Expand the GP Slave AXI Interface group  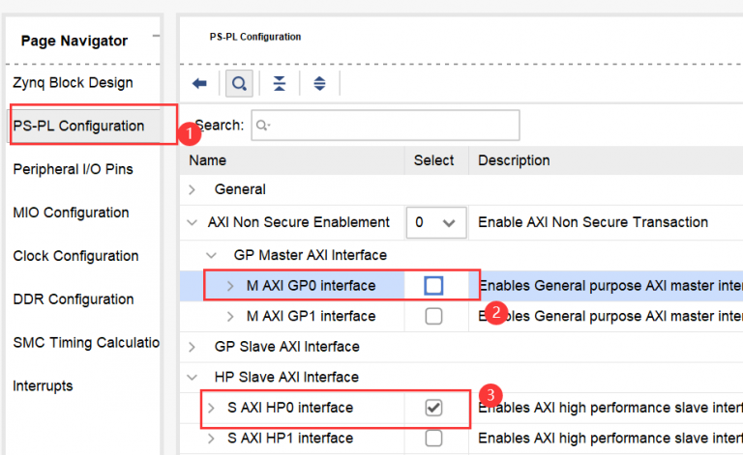193,347
